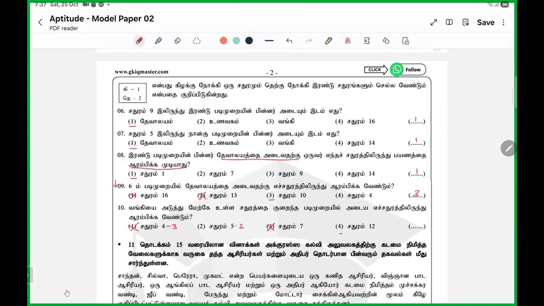The width and height of the screenshot is (544, 306).
Task: Click question number 06 text
Action: tap(229, 111)
